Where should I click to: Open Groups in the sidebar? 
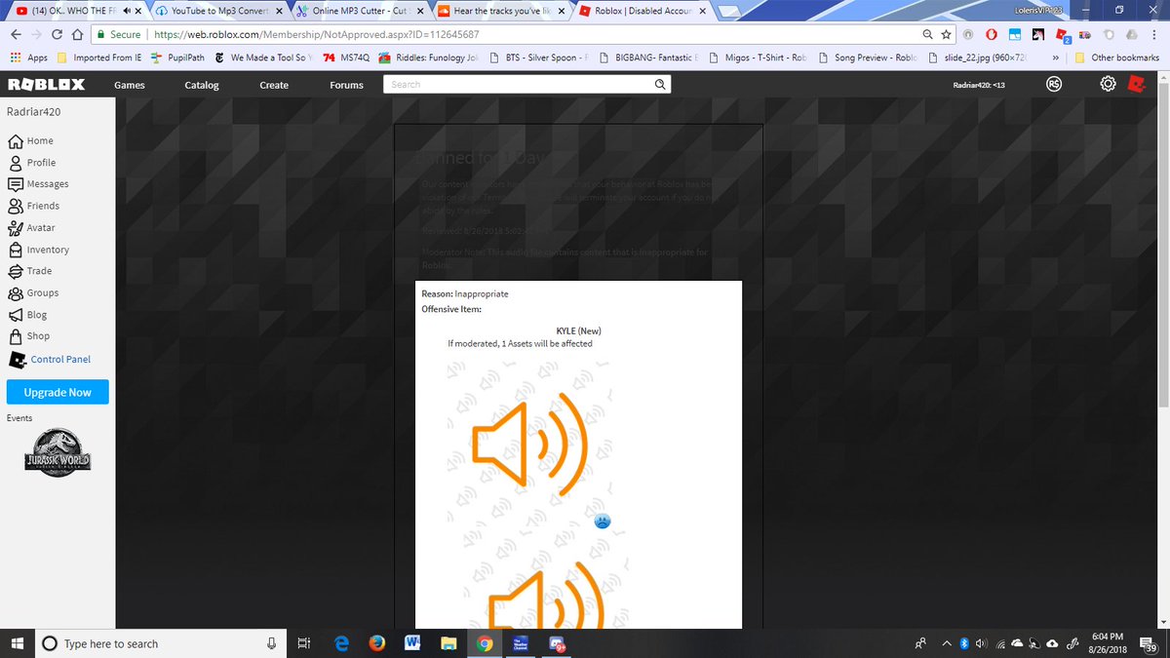tap(34, 292)
